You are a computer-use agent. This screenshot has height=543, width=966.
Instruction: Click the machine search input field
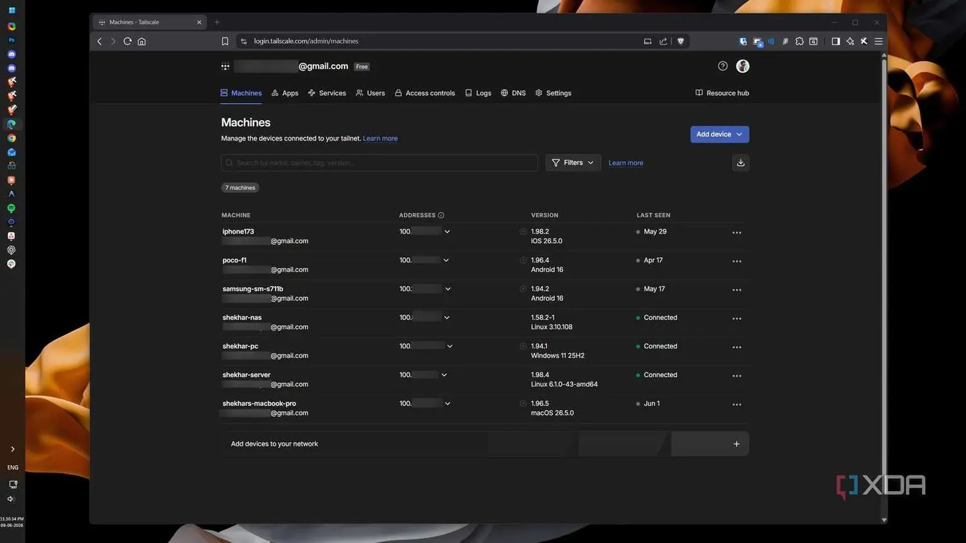379,163
